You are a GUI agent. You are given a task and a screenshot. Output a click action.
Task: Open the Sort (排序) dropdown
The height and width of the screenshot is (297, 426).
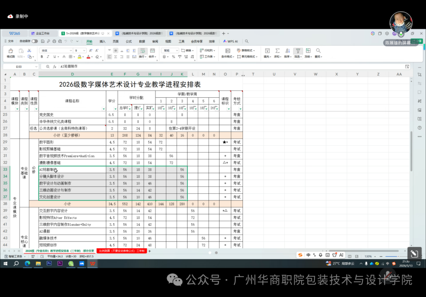pyautogui.click(x=288, y=57)
